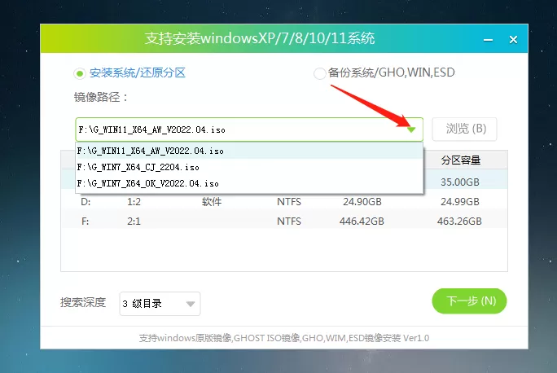Click the NTFS cell in the F: row

[x=289, y=222]
